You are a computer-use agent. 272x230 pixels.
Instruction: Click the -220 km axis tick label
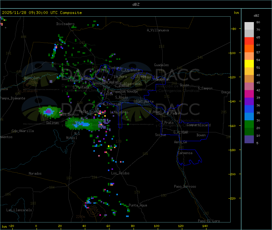(x=233, y=199)
